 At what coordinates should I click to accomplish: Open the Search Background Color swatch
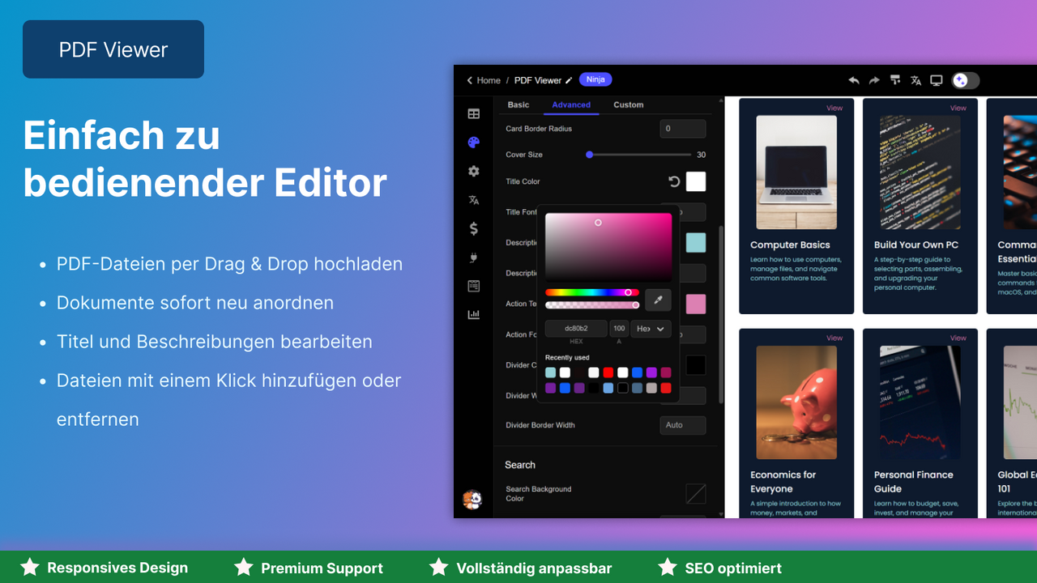(x=696, y=494)
